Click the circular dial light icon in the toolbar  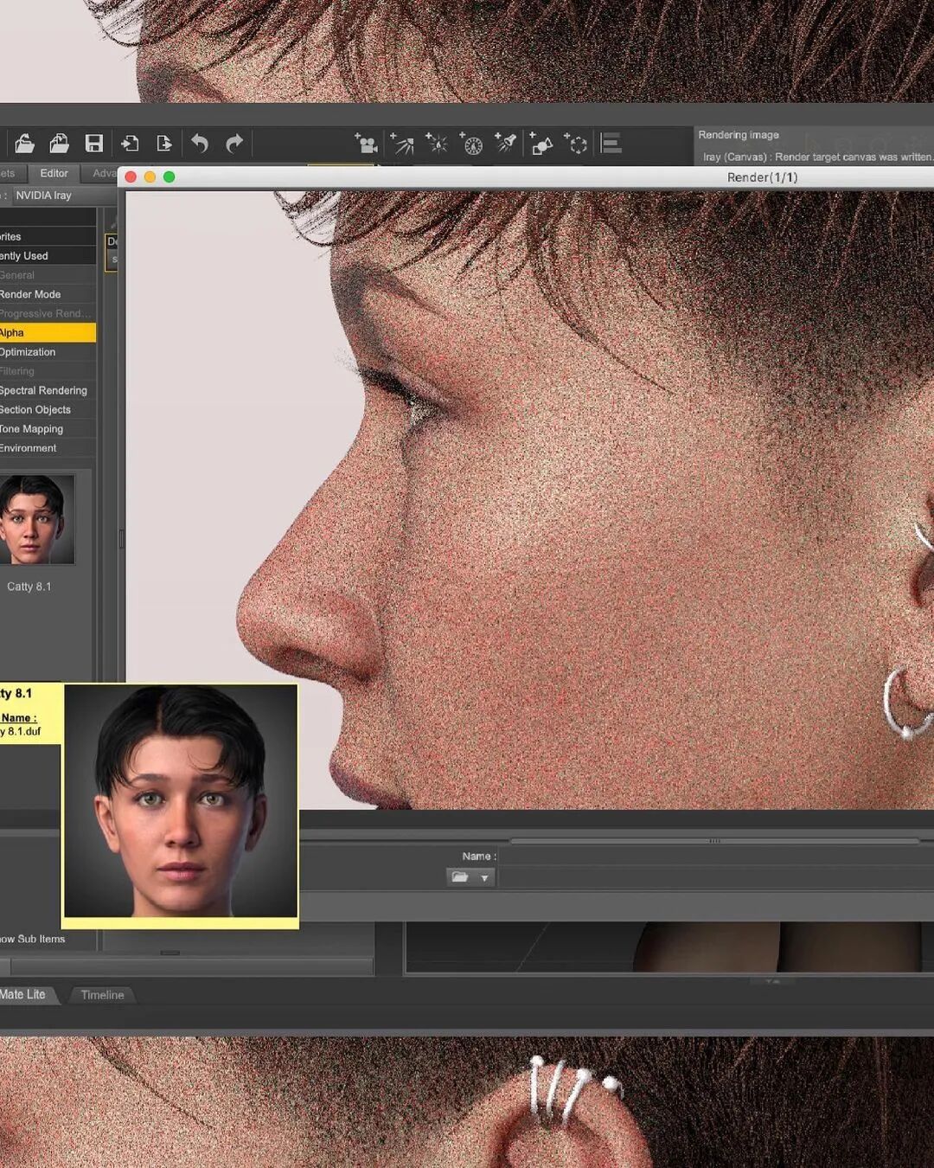click(471, 144)
